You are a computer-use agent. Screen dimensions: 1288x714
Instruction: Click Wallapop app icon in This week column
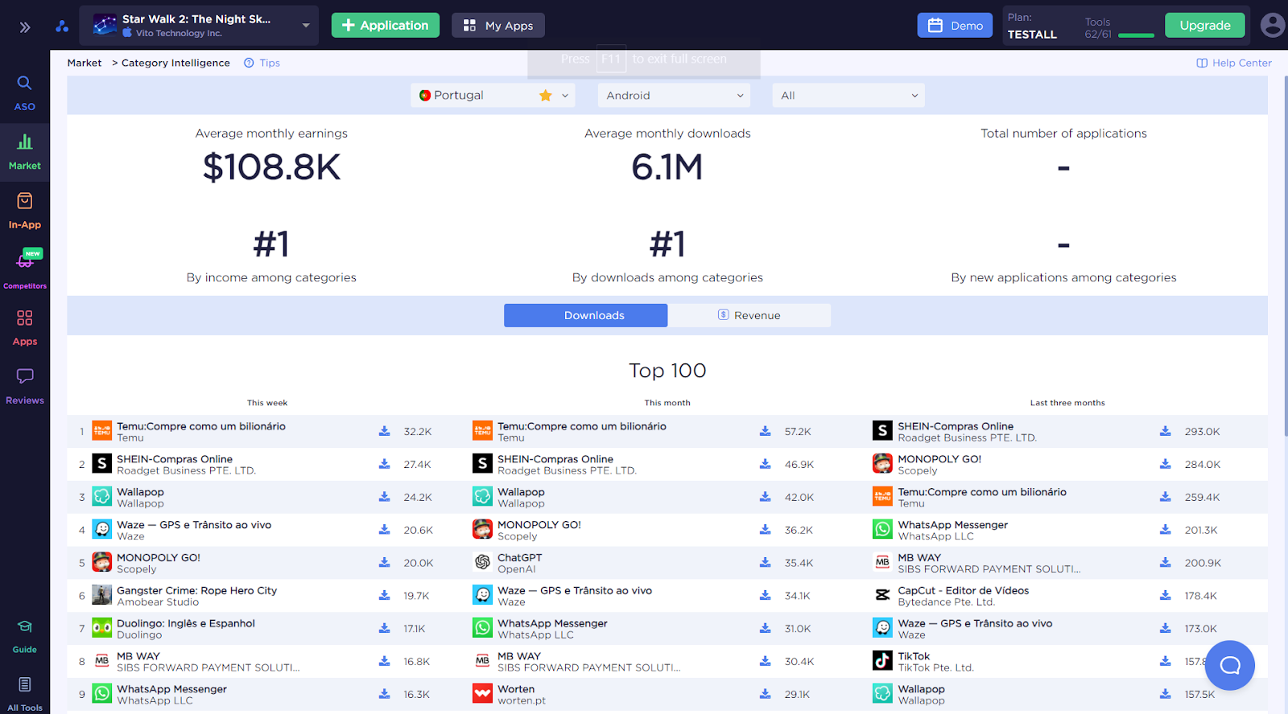tap(102, 497)
